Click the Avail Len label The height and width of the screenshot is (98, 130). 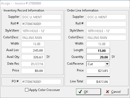[13, 50]
